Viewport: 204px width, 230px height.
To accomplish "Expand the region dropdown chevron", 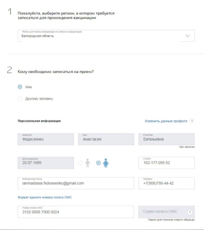I will point(188,36).
